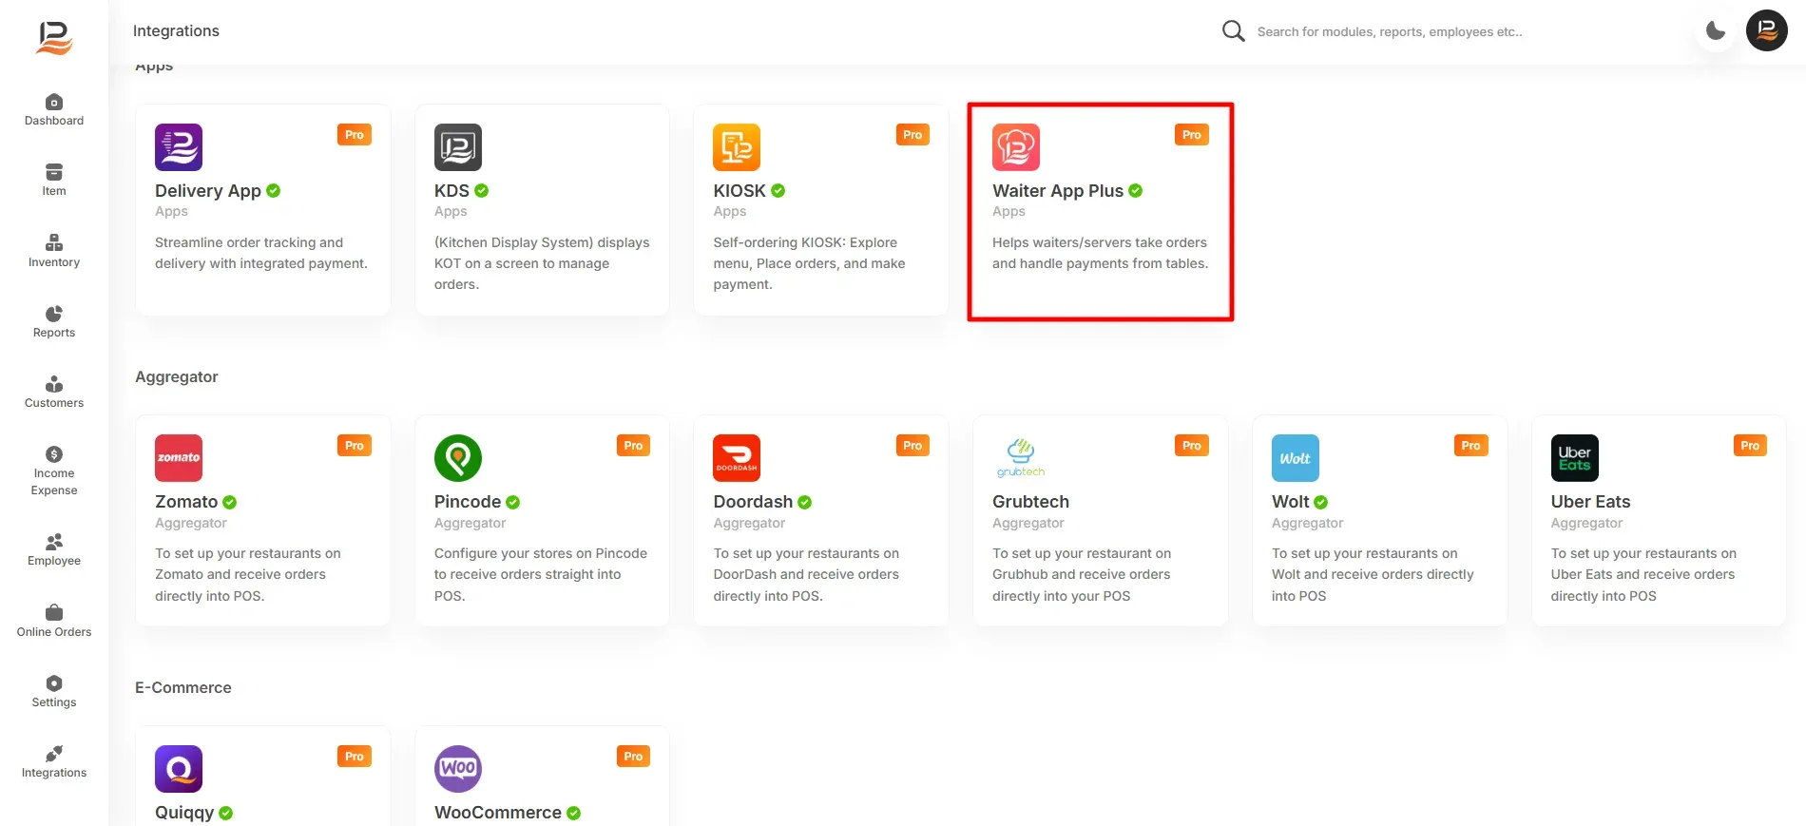Image resolution: width=1806 pixels, height=826 pixels.
Task: Click the search modules input field
Action: click(x=1464, y=31)
